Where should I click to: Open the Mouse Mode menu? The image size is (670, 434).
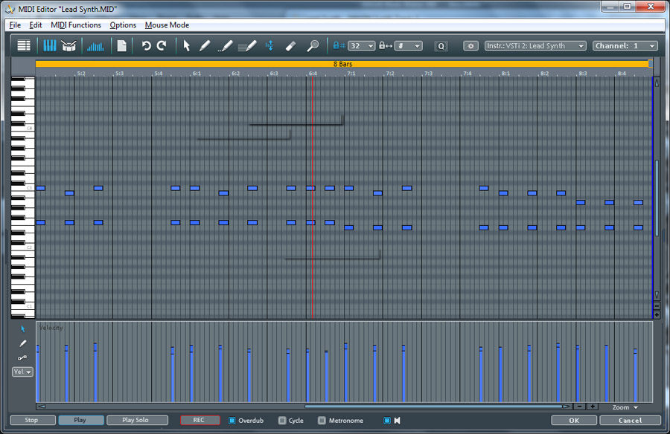point(167,25)
